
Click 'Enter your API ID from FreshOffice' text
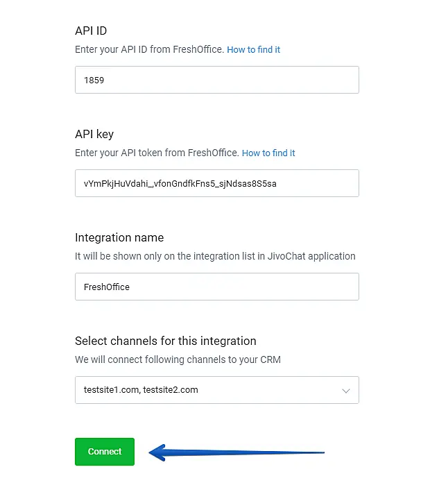click(149, 50)
